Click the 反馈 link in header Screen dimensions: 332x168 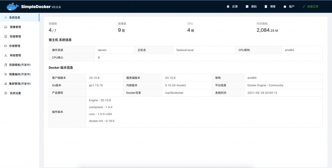point(235,6)
